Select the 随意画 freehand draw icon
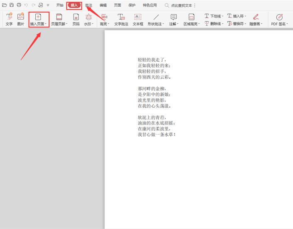This screenshot has height=229, width=293. tap(256, 17)
